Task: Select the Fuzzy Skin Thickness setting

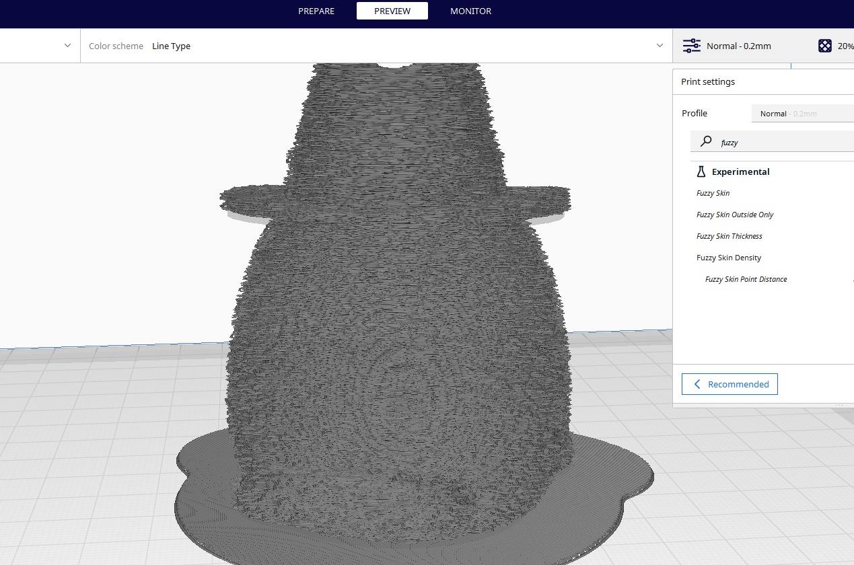Action: click(730, 236)
